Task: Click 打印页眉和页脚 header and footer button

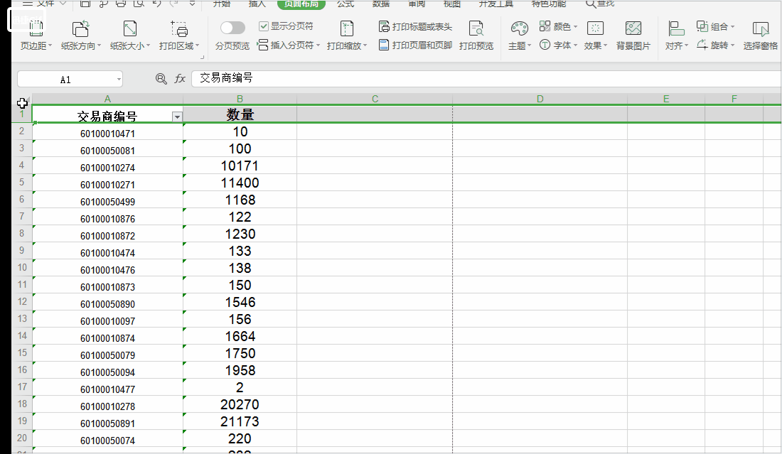Action: pyautogui.click(x=415, y=45)
